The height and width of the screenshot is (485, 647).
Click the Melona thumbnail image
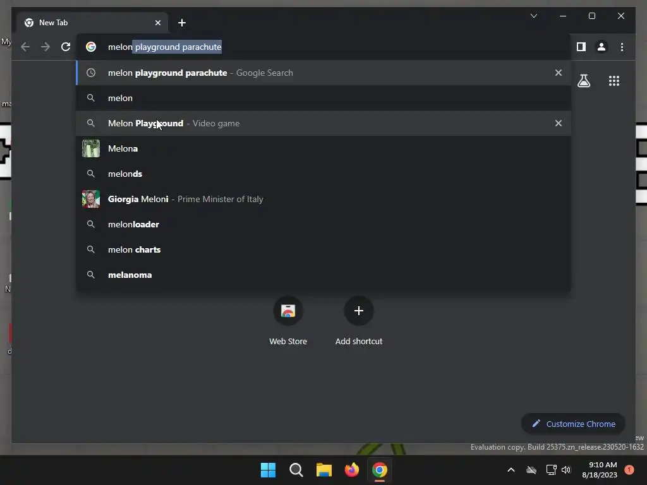point(91,148)
